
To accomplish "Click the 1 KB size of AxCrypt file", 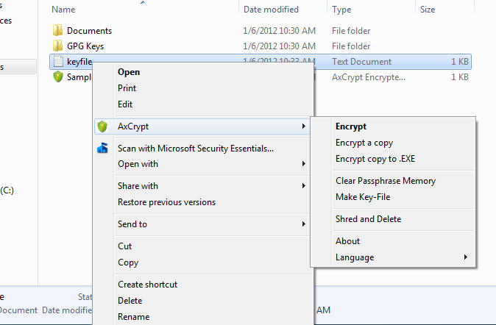I will [460, 77].
